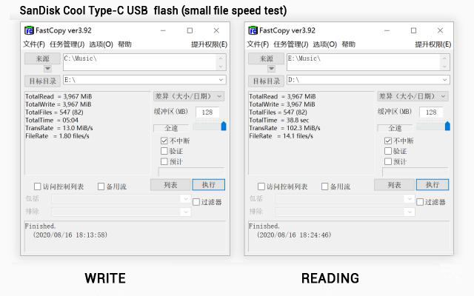Viewport: 474px width, 296px height.
Task: Click 列表 button in right window
Action: coord(395,185)
